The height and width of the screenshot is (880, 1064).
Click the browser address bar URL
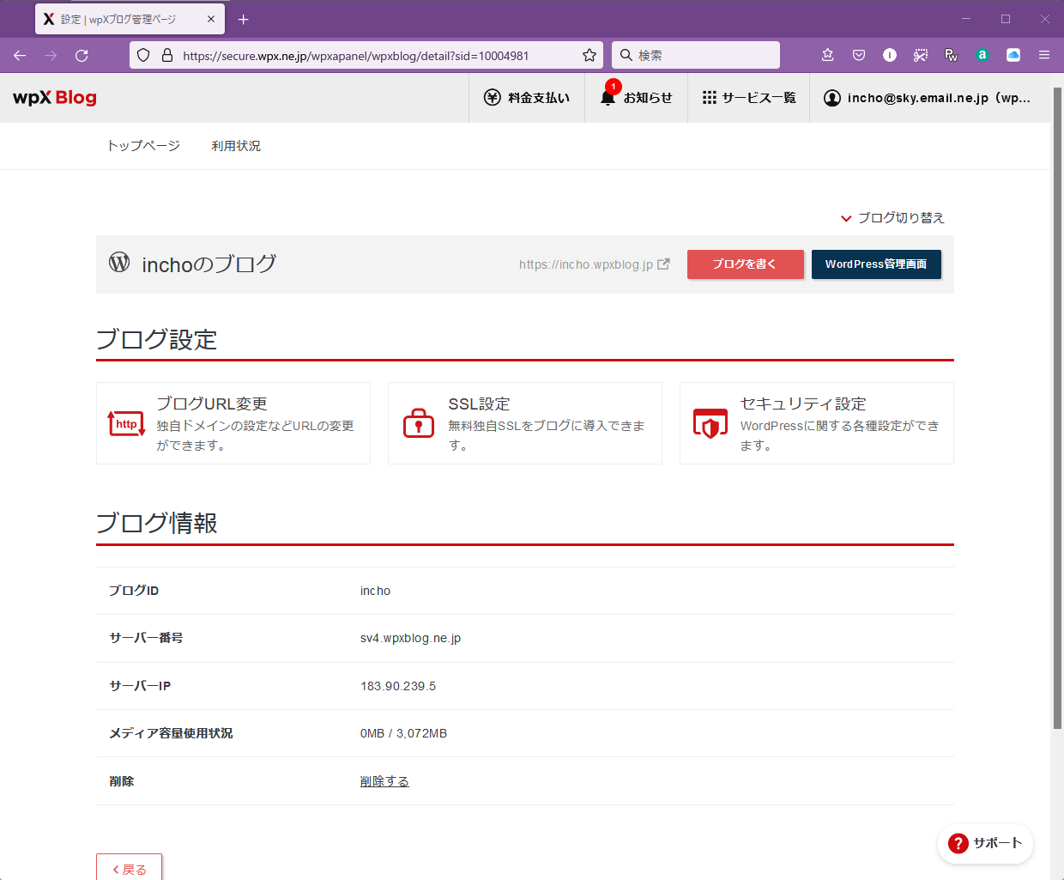coord(356,56)
